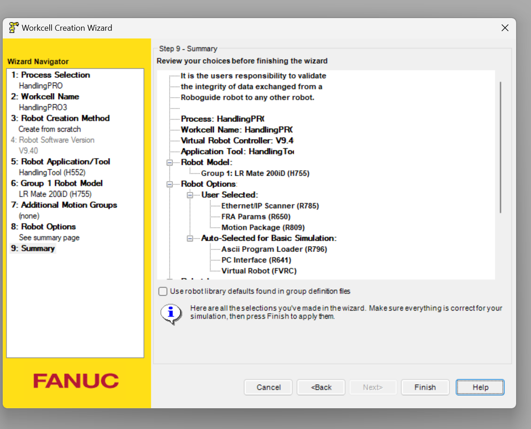The image size is (531, 429).
Task: Select Ethernet/IP Scanner (R785) option
Action: pos(270,206)
